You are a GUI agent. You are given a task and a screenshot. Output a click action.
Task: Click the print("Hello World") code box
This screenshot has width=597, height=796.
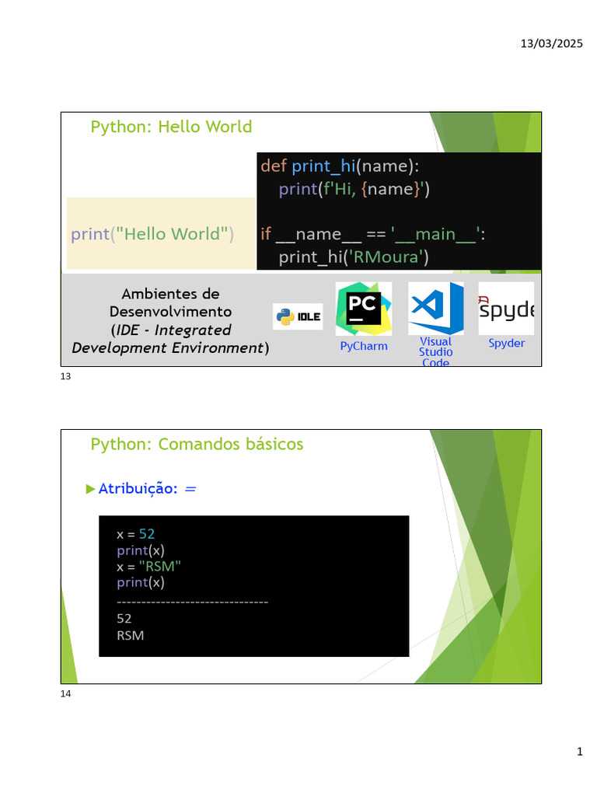(161, 233)
